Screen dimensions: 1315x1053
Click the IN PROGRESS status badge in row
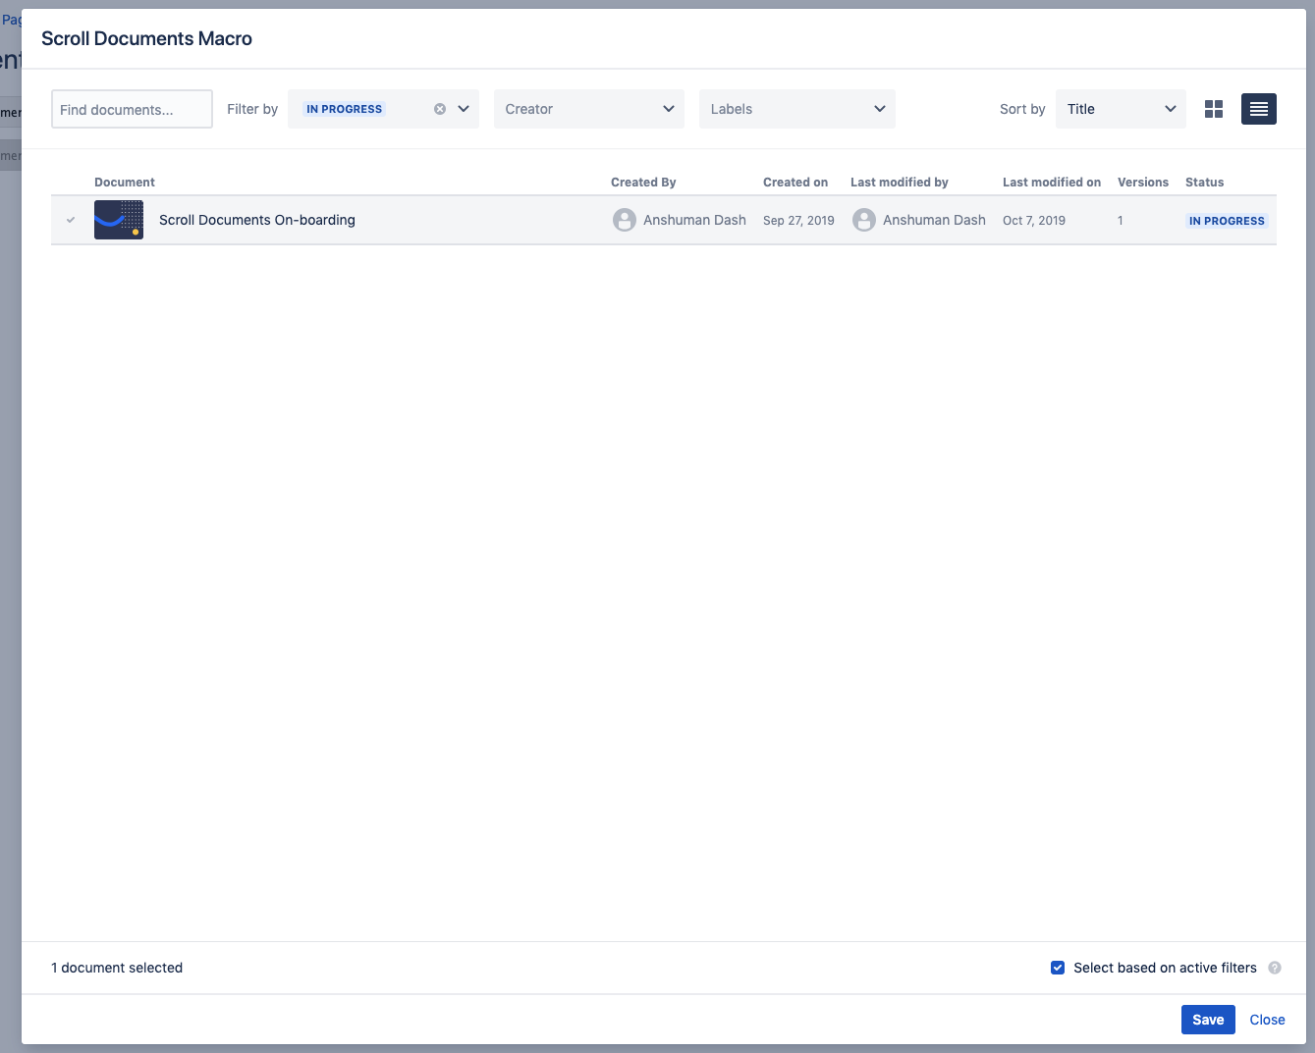click(x=1227, y=221)
